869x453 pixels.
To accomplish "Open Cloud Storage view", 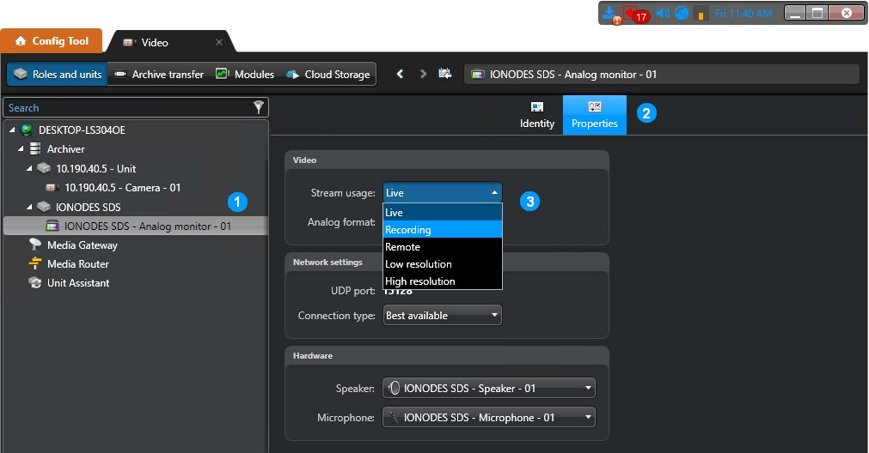I will click(x=328, y=74).
